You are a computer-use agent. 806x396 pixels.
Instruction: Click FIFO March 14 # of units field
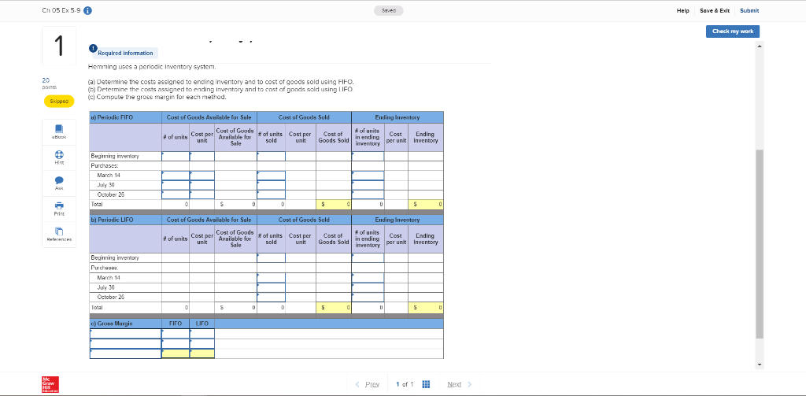(176, 176)
